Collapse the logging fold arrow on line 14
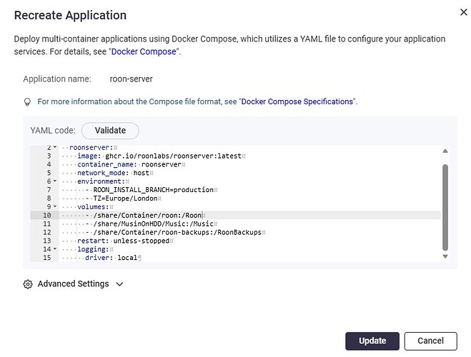This screenshot has width=471, height=357. [54, 248]
